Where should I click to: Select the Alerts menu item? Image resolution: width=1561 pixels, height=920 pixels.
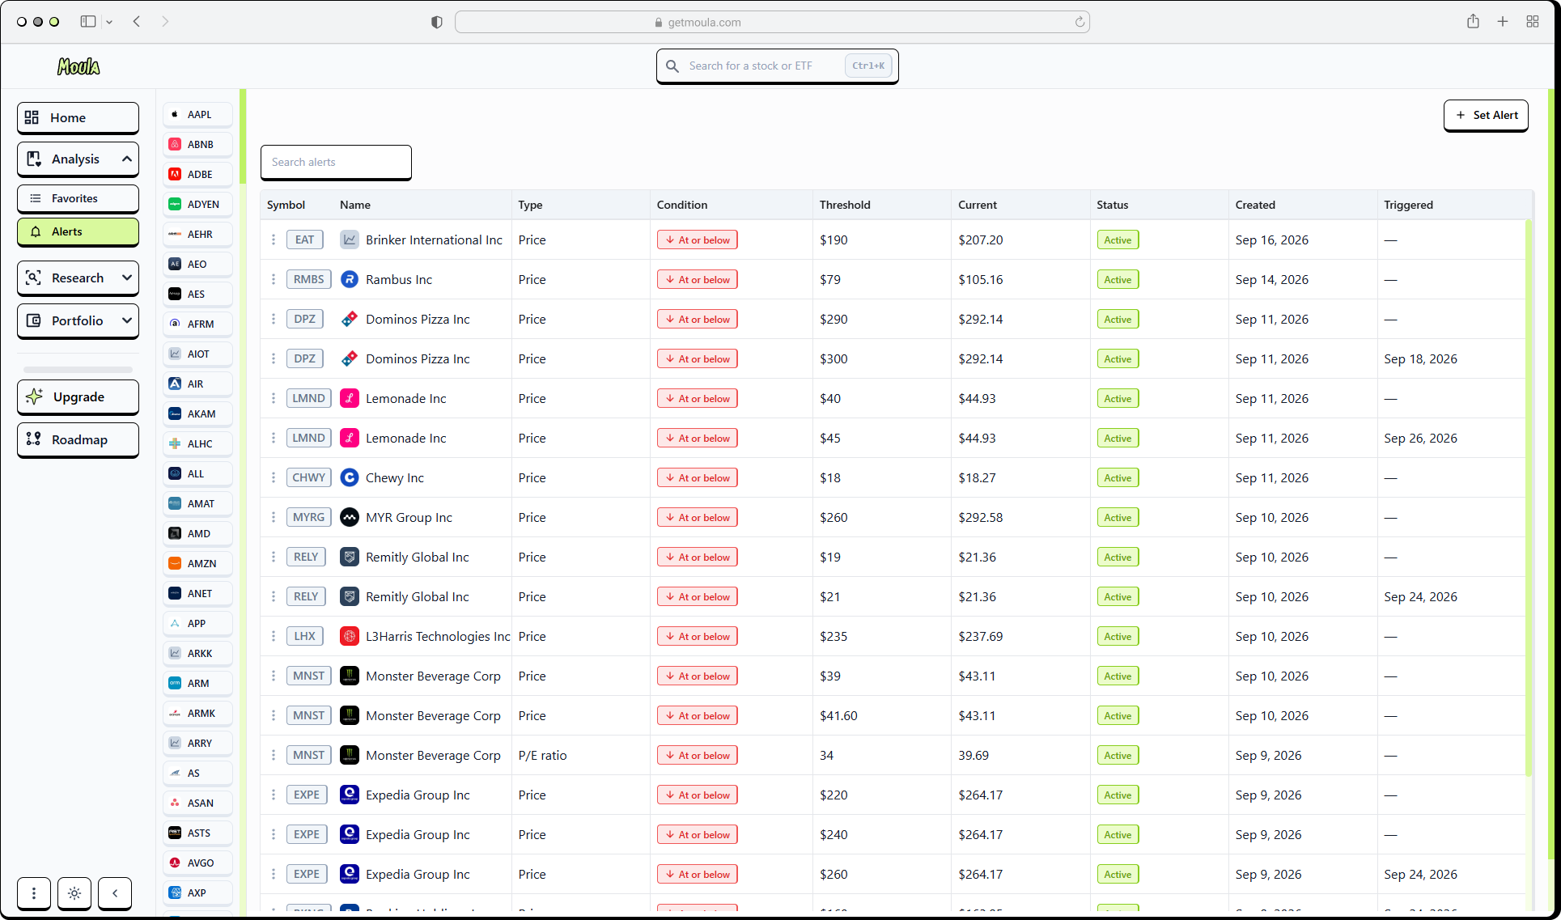(x=78, y=231)
